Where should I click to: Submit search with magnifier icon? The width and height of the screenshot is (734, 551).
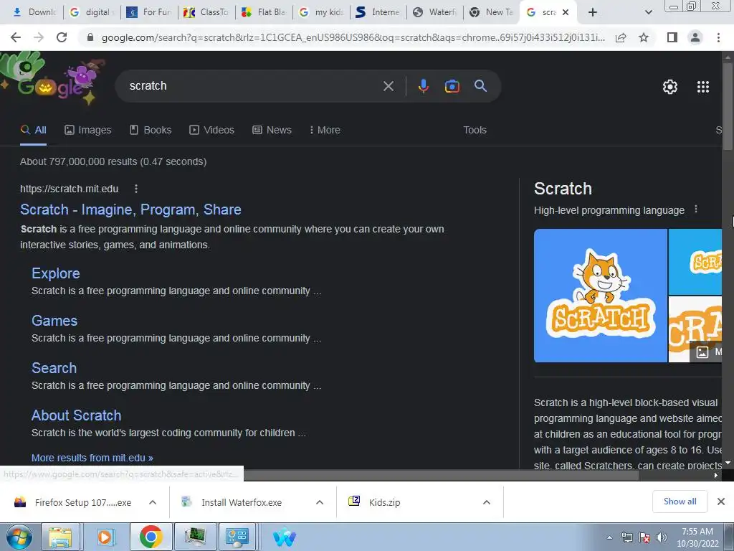click(x=481, y=86)
